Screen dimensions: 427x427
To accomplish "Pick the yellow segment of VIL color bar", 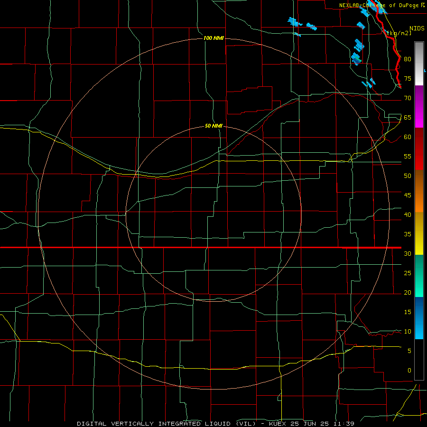I will (419, 233).
